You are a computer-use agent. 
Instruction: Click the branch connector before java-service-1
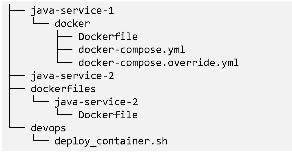tap(17, 11)
